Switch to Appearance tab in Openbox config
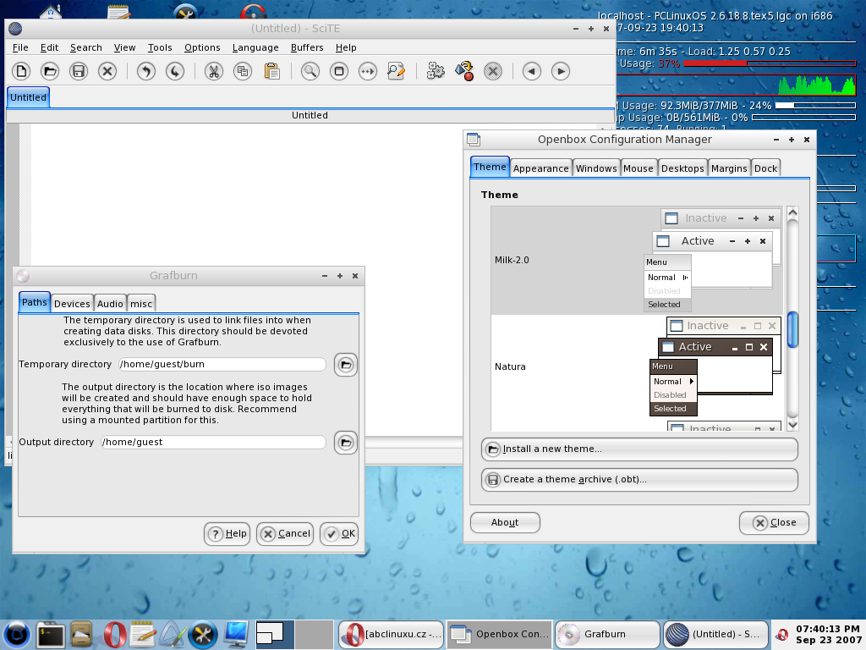Image resolution: width=866 pixels, height=650 pixels. coord(540,168)
